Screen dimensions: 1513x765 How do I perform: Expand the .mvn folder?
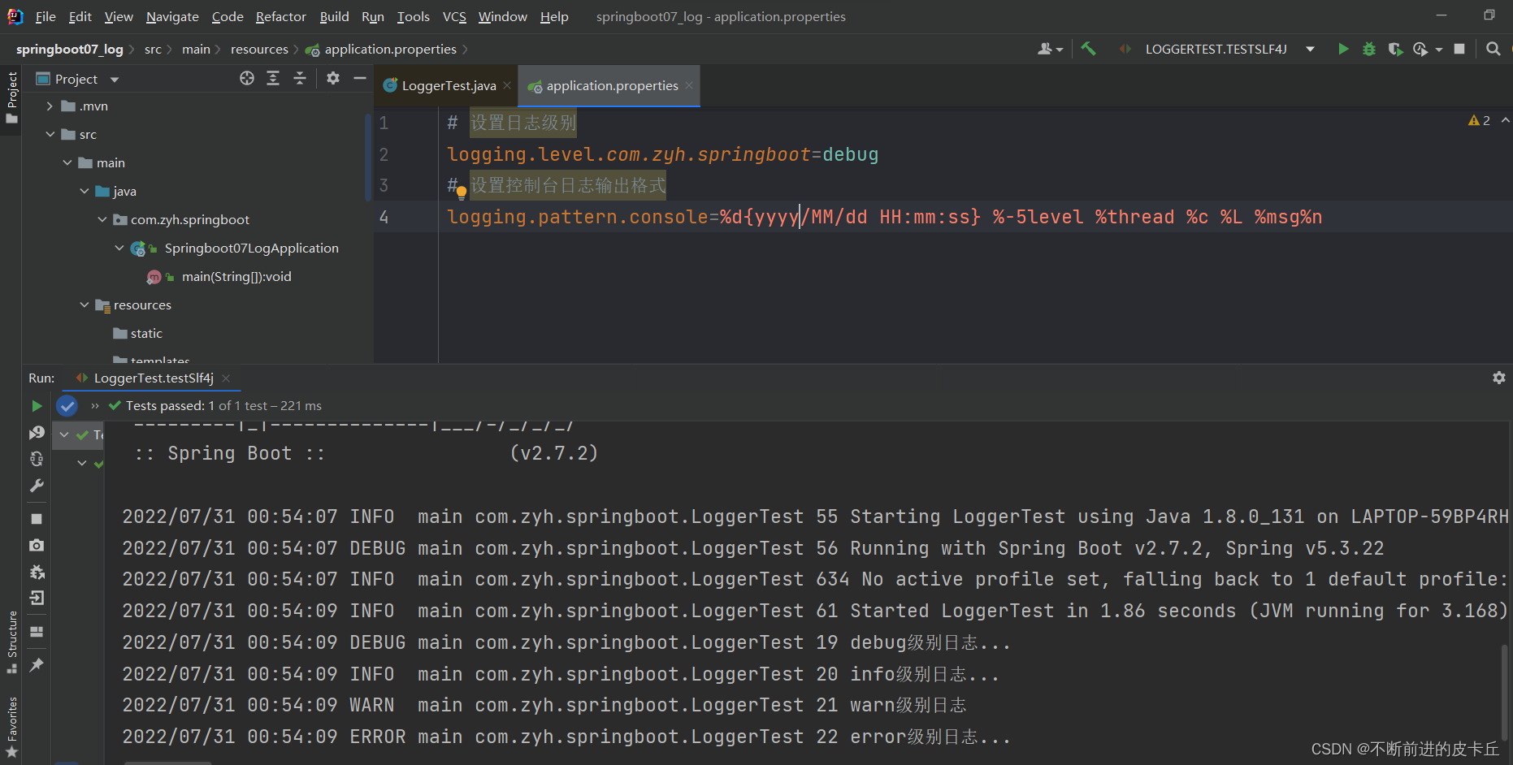pos(50,106)
